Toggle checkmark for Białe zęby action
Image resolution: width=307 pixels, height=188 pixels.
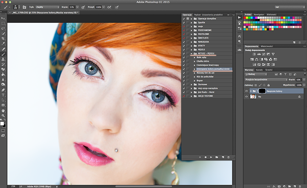coord(184,58)
